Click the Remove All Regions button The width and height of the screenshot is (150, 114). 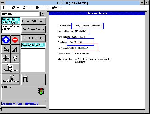[x=33, y=21]
